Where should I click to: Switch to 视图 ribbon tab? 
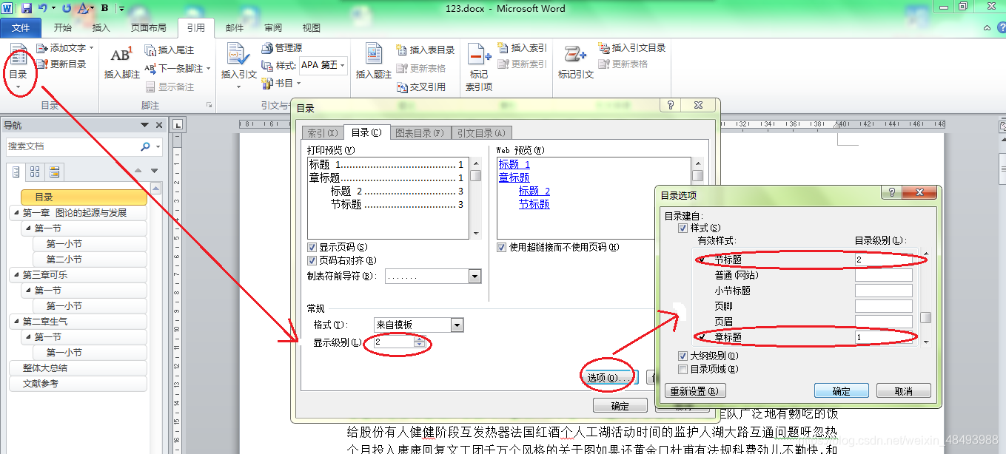pyautogui.click(x=312, y=28)
